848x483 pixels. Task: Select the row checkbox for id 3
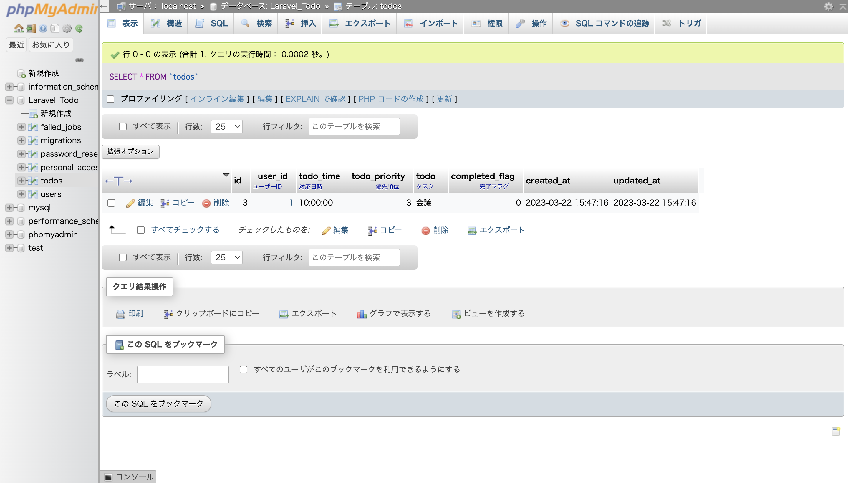111,203
